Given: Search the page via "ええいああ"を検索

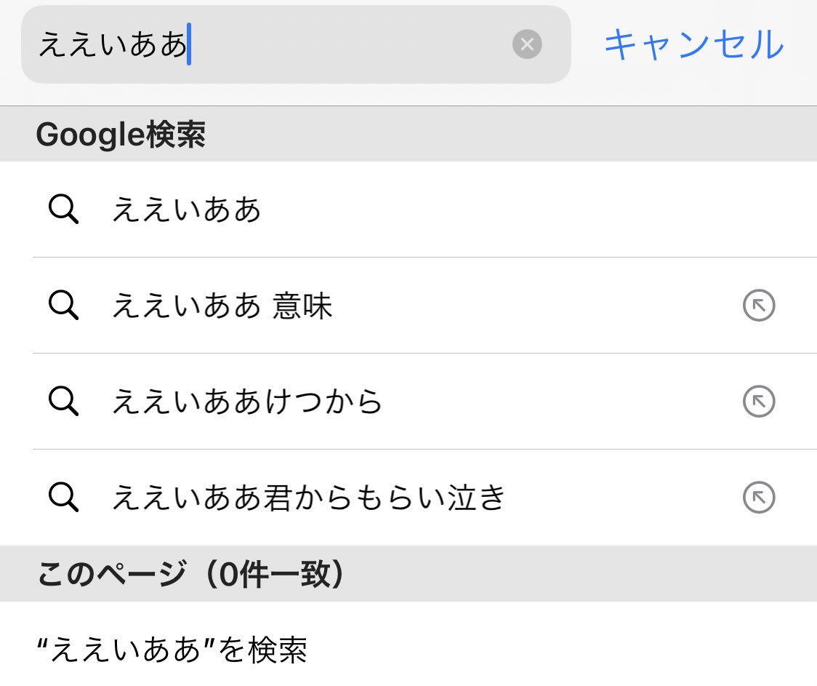Looking at the screenshot, I should tap(172, 653).
